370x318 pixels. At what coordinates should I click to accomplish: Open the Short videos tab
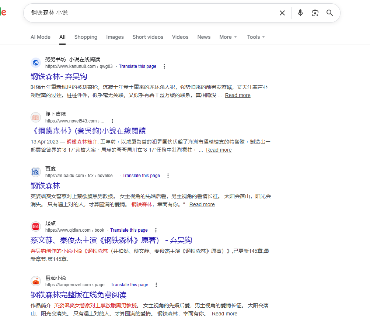pyautogui.click(x=148, y=37)
